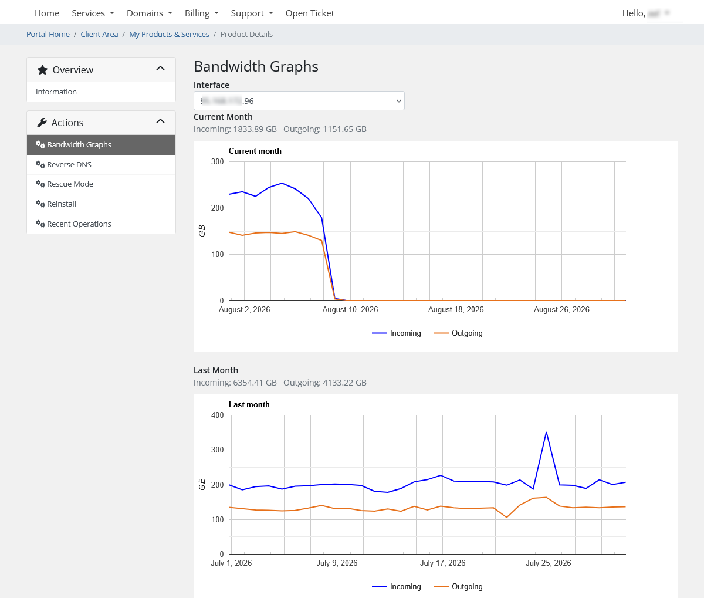This screenshot has width=704, height=598.
Task: Click the August 26, 2026 axis label
Action: pyautogui.click(x=561, y=309)
